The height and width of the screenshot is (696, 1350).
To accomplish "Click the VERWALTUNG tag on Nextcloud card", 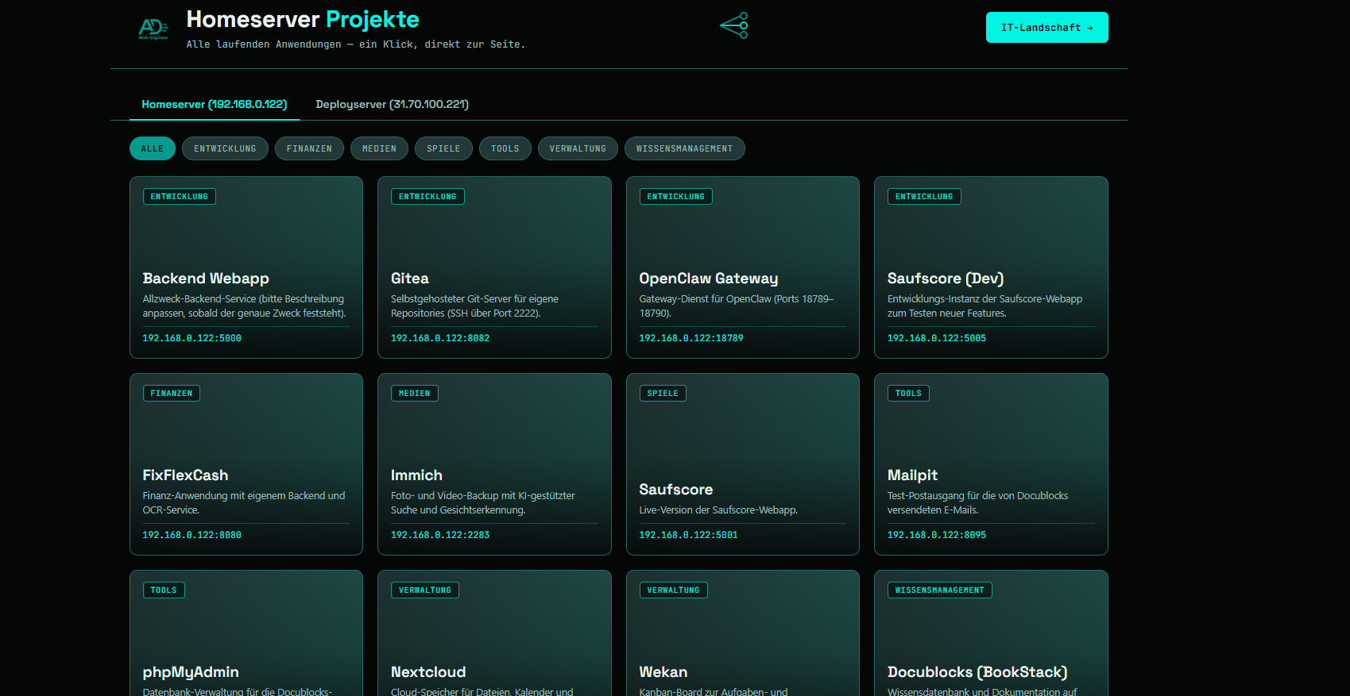I will click(425, 590).
